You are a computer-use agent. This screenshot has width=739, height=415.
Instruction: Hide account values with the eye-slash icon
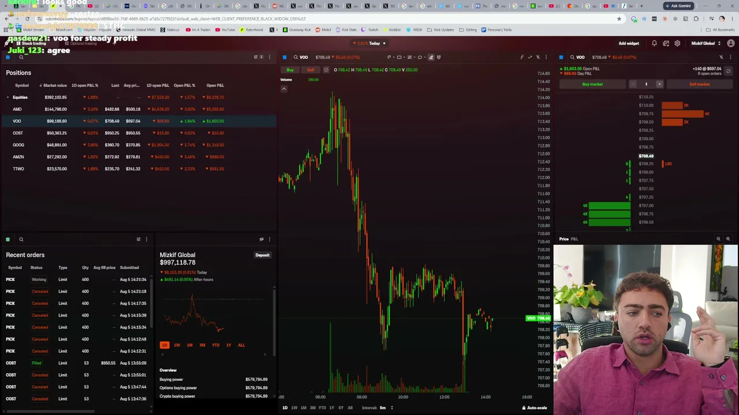pyautogui.click(x=261, y=239)
